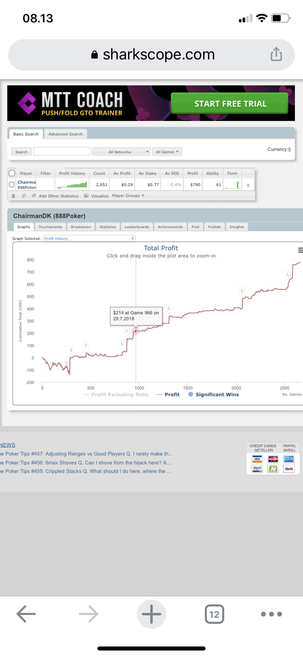Click the profit history sparkline thumbnail
The height and width of the screenshot is (657, 303).
[72, 184]
